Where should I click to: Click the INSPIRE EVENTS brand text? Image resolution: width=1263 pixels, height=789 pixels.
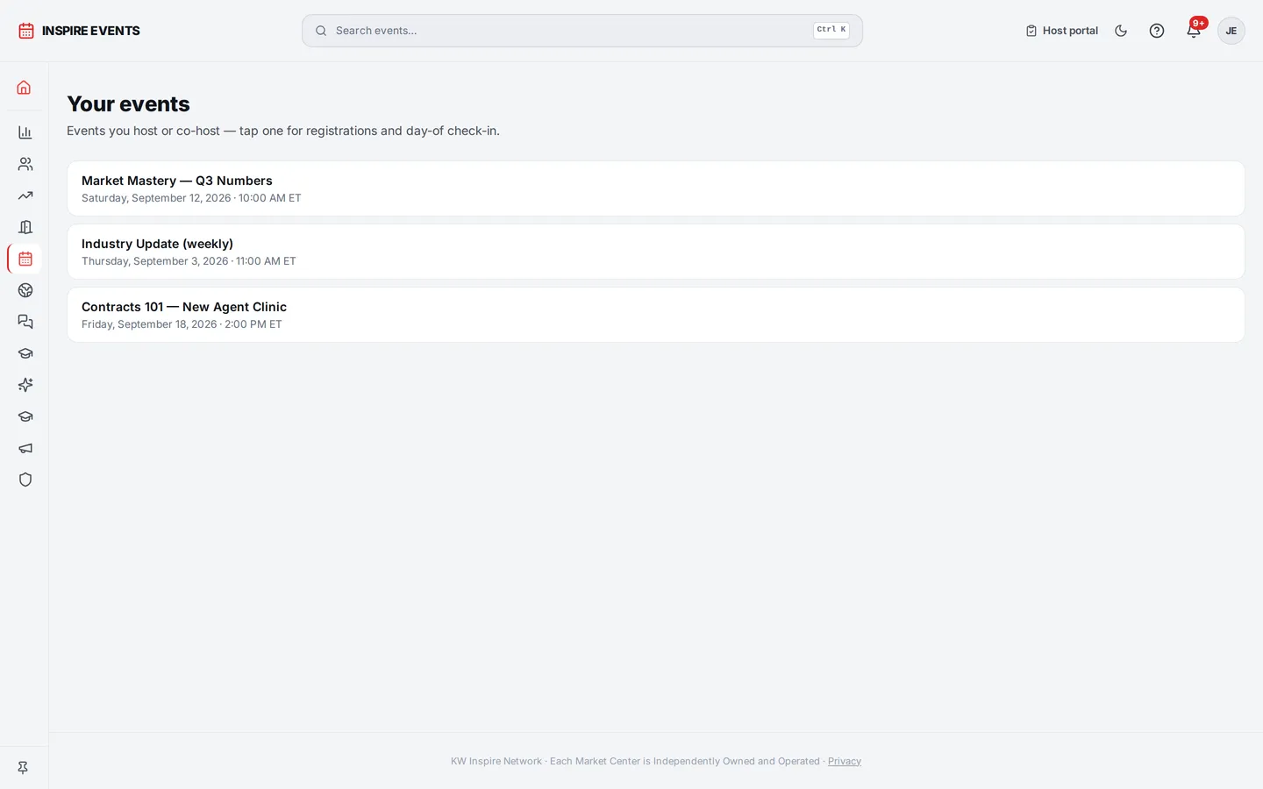click(x=91, y=31)
